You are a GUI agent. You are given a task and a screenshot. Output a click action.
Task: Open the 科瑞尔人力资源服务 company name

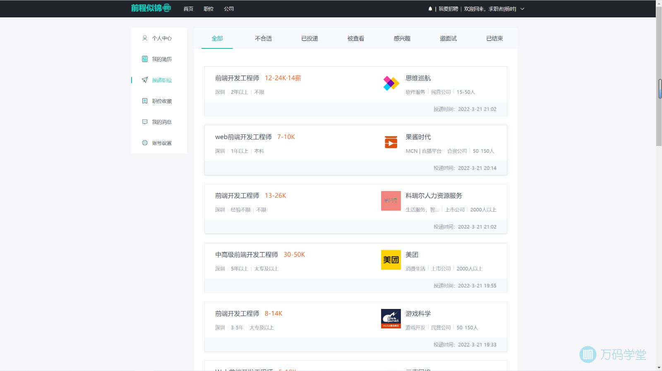(434, 196)
